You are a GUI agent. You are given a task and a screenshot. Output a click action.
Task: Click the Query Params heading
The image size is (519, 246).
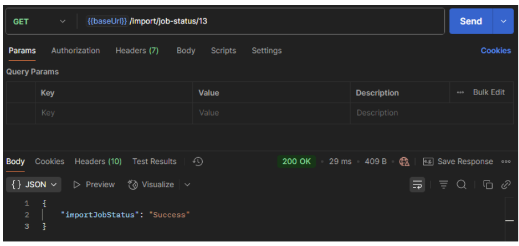[33, 72]
